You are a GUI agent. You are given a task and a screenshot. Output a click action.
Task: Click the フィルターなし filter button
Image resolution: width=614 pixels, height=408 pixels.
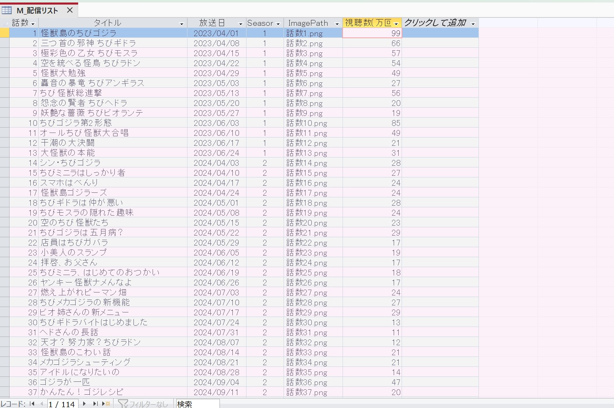pyautogui.click(x=143, y=404)
